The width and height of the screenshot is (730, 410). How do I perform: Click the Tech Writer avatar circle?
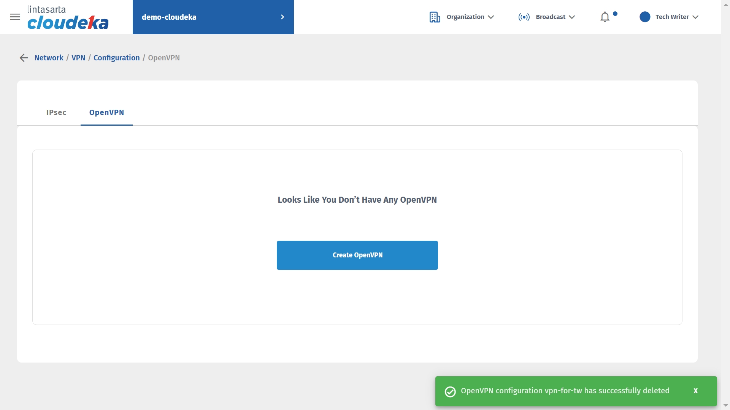(x=645, y=17)
